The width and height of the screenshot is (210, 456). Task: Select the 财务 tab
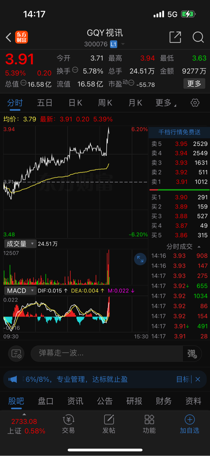tap(164, 401)
